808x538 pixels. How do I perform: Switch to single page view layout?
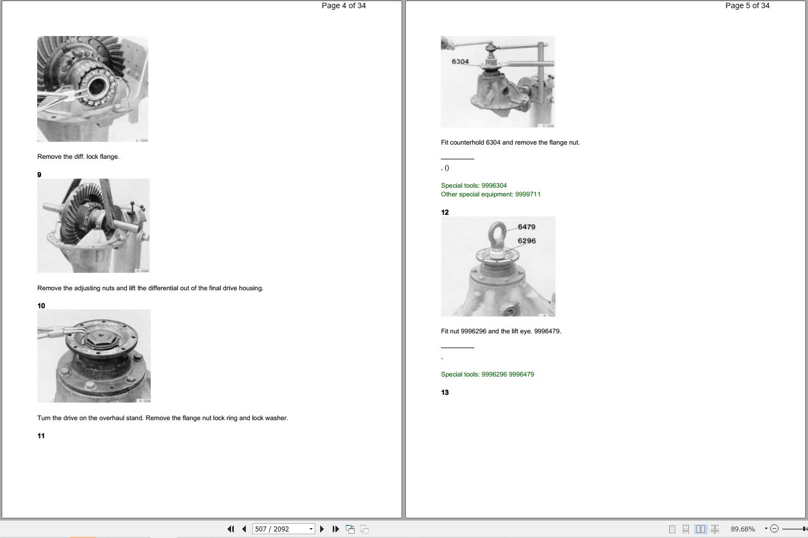click(672, 529)
